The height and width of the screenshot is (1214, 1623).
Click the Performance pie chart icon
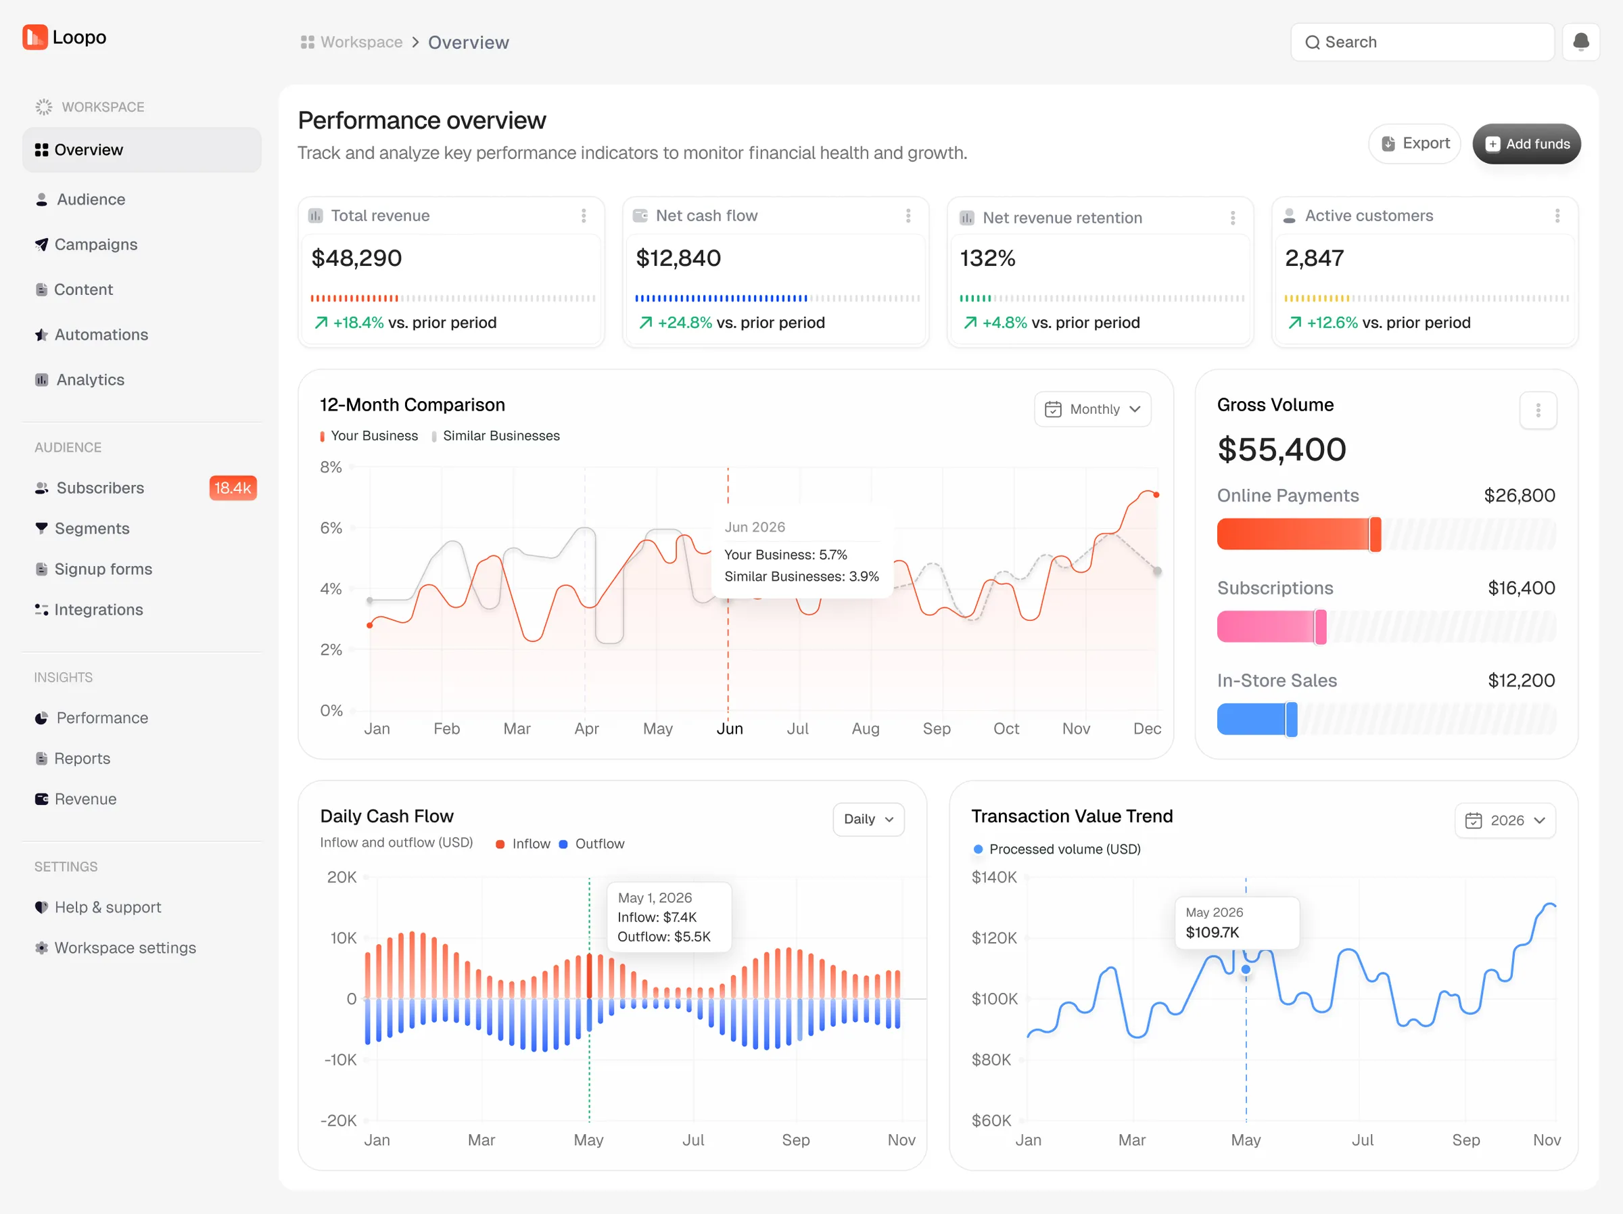(x=42, y=718)
